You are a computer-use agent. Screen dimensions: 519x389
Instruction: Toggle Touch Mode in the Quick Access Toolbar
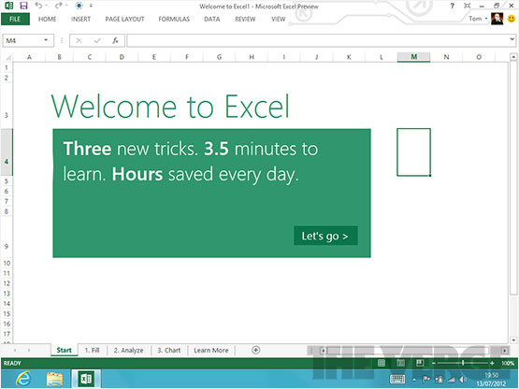[79, 6]
